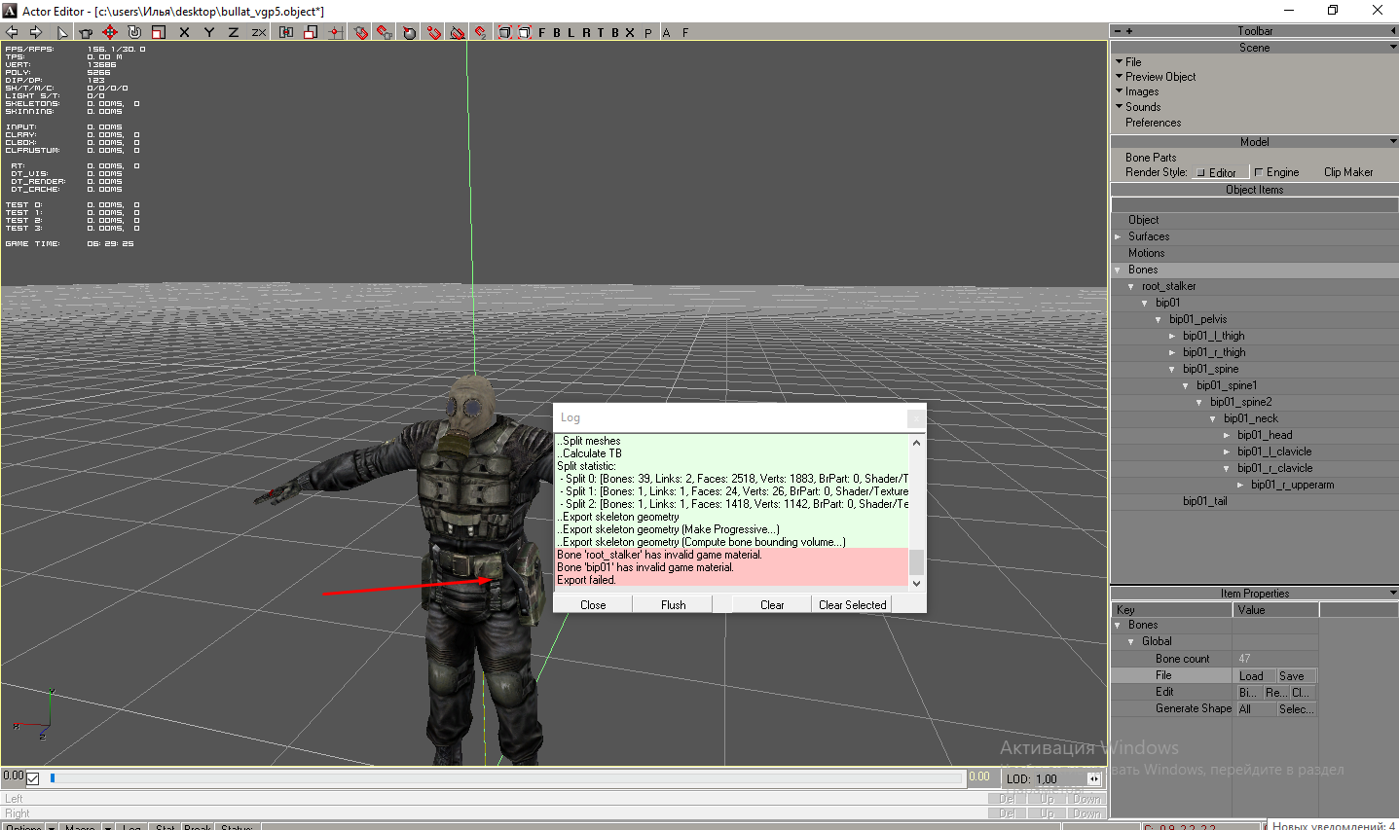Viewport: 1399px width, 830px height.
Task: Expand the Surfaces tree node
Action: [1118, 236]
